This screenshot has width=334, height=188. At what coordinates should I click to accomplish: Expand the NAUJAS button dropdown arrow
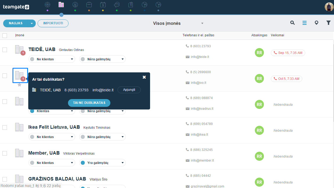coord(32,23)
